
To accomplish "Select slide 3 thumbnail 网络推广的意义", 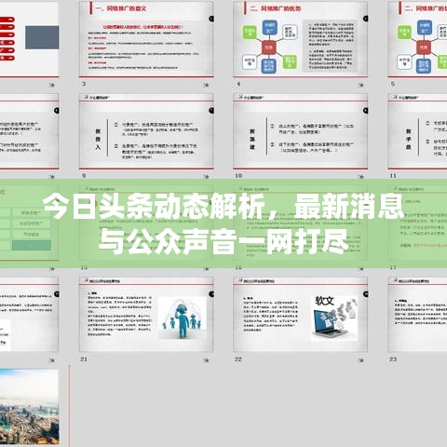I will [x=146, y=39].
